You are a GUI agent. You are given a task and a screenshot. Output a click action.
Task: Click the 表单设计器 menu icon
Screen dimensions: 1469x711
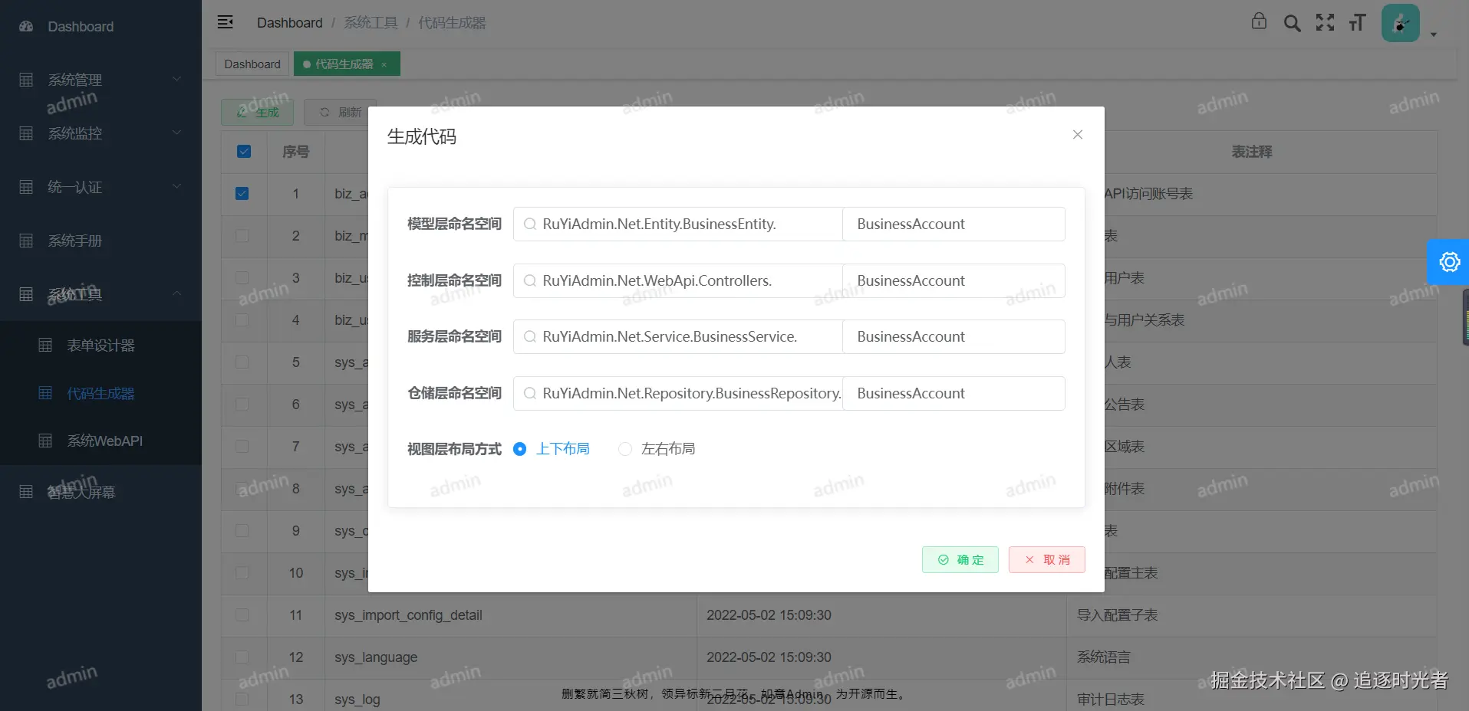45,345
